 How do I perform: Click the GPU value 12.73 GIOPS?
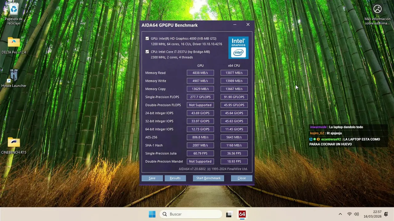point(200,129)
